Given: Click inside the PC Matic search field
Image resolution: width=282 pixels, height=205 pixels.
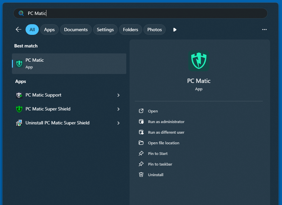Looking at the screenshot, I should coord(140,13).
